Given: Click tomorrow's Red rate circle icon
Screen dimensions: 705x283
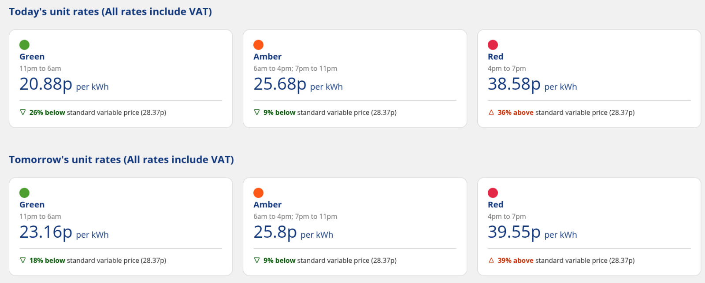Looking at the screenshot, I should pyautogui.click(x=493, y=193).
